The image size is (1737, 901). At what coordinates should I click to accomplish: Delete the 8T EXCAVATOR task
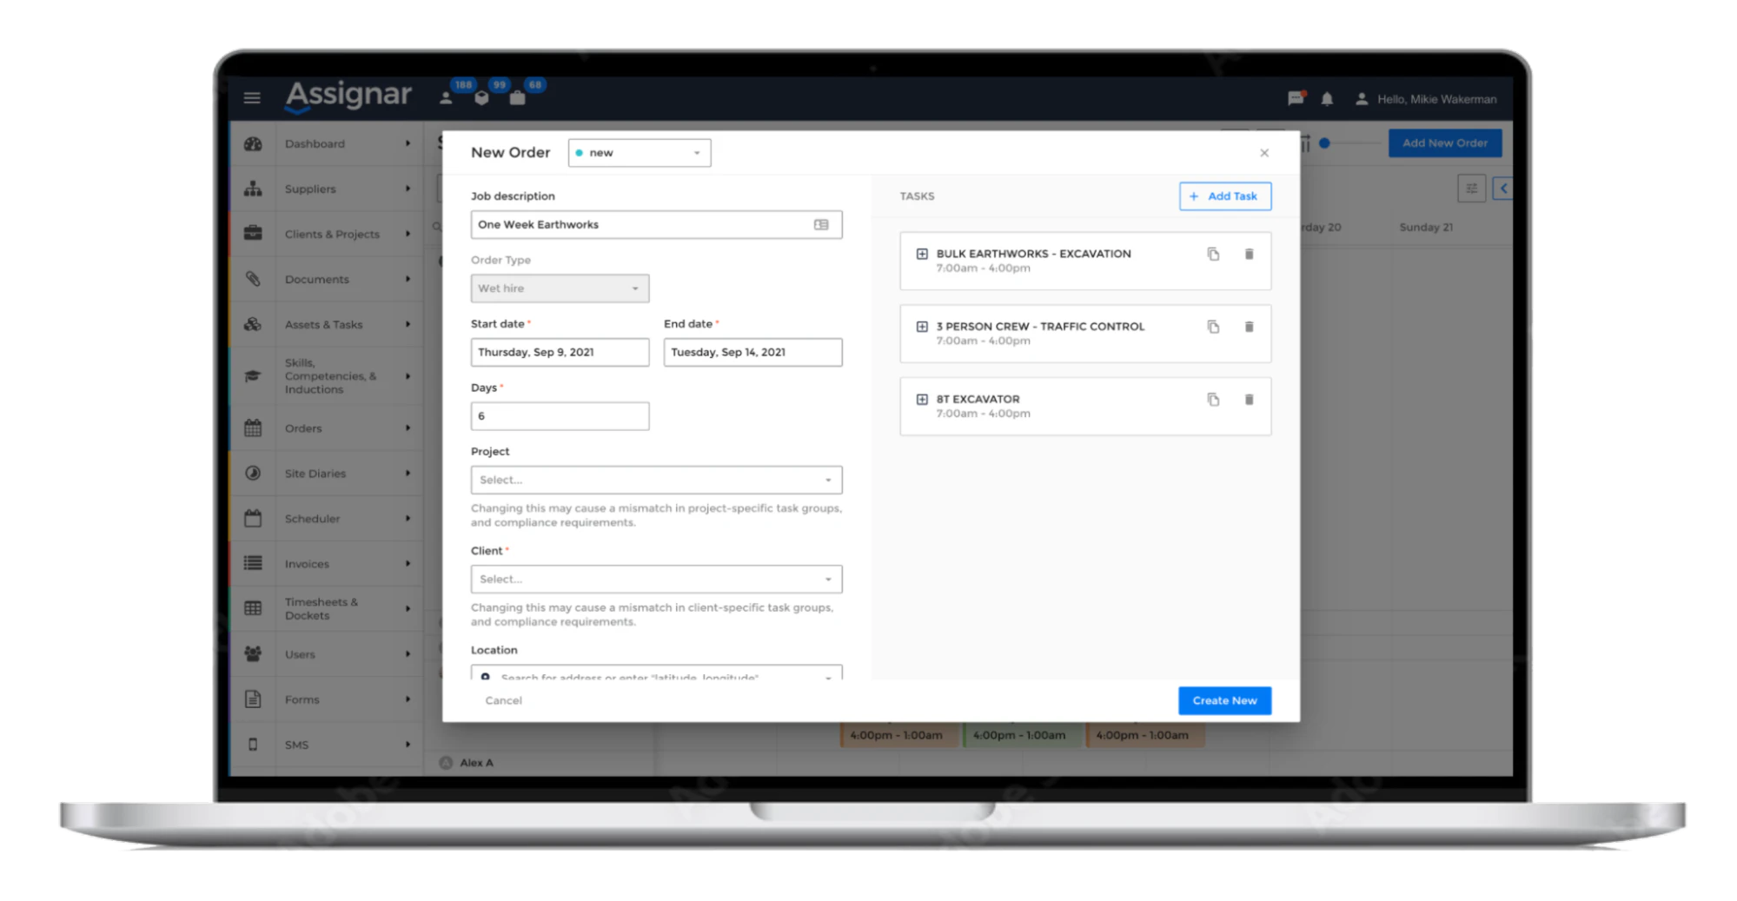(x=1249, y=399)
